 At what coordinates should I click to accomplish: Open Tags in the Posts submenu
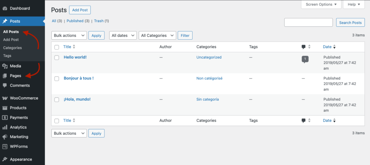7,56
